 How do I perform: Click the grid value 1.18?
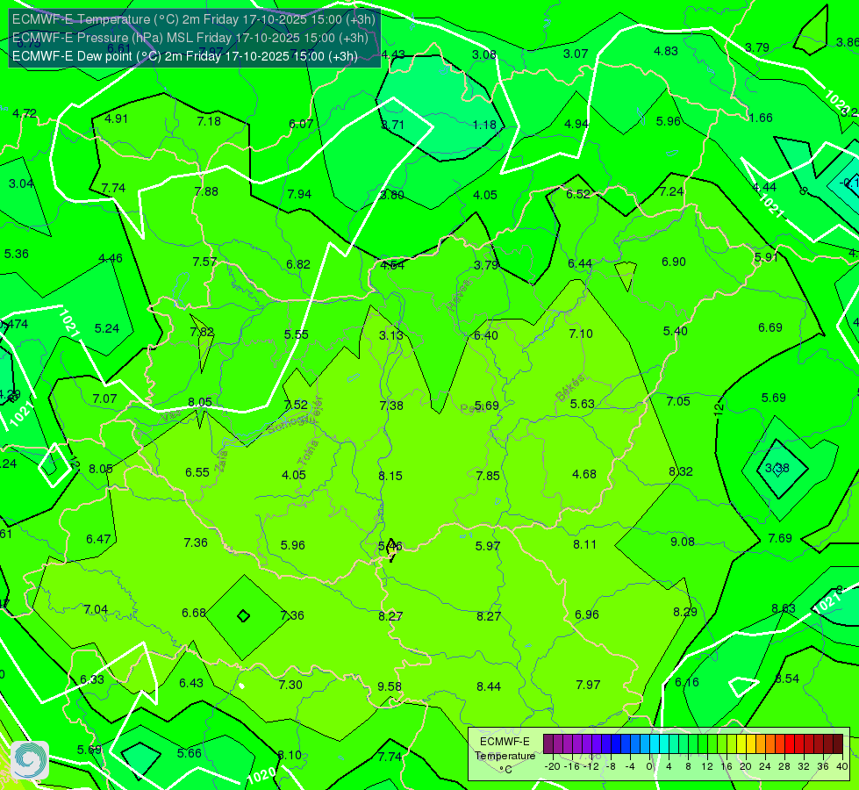point(485,125)
